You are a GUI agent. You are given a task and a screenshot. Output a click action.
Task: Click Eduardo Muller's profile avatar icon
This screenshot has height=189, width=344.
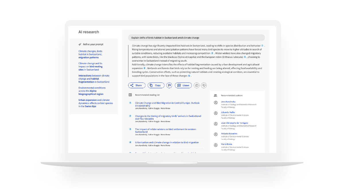coord(216,113)
